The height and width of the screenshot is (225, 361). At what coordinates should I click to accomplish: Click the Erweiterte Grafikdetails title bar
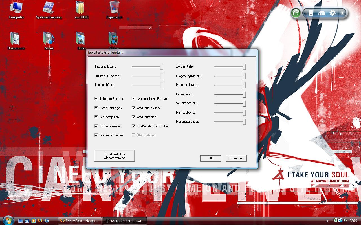172,52
